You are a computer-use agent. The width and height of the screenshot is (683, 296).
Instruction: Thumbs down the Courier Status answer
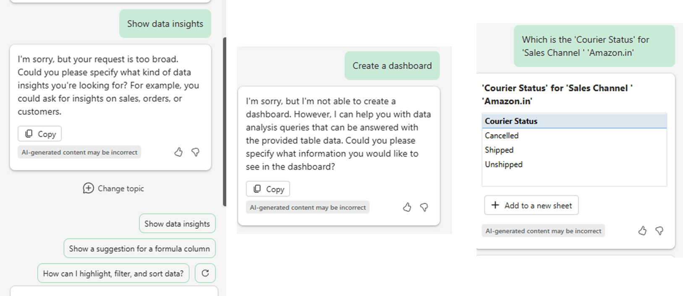(659, 231)
